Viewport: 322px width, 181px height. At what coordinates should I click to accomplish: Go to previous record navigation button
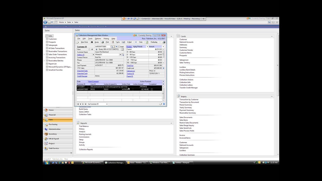[x=80, y=104]
